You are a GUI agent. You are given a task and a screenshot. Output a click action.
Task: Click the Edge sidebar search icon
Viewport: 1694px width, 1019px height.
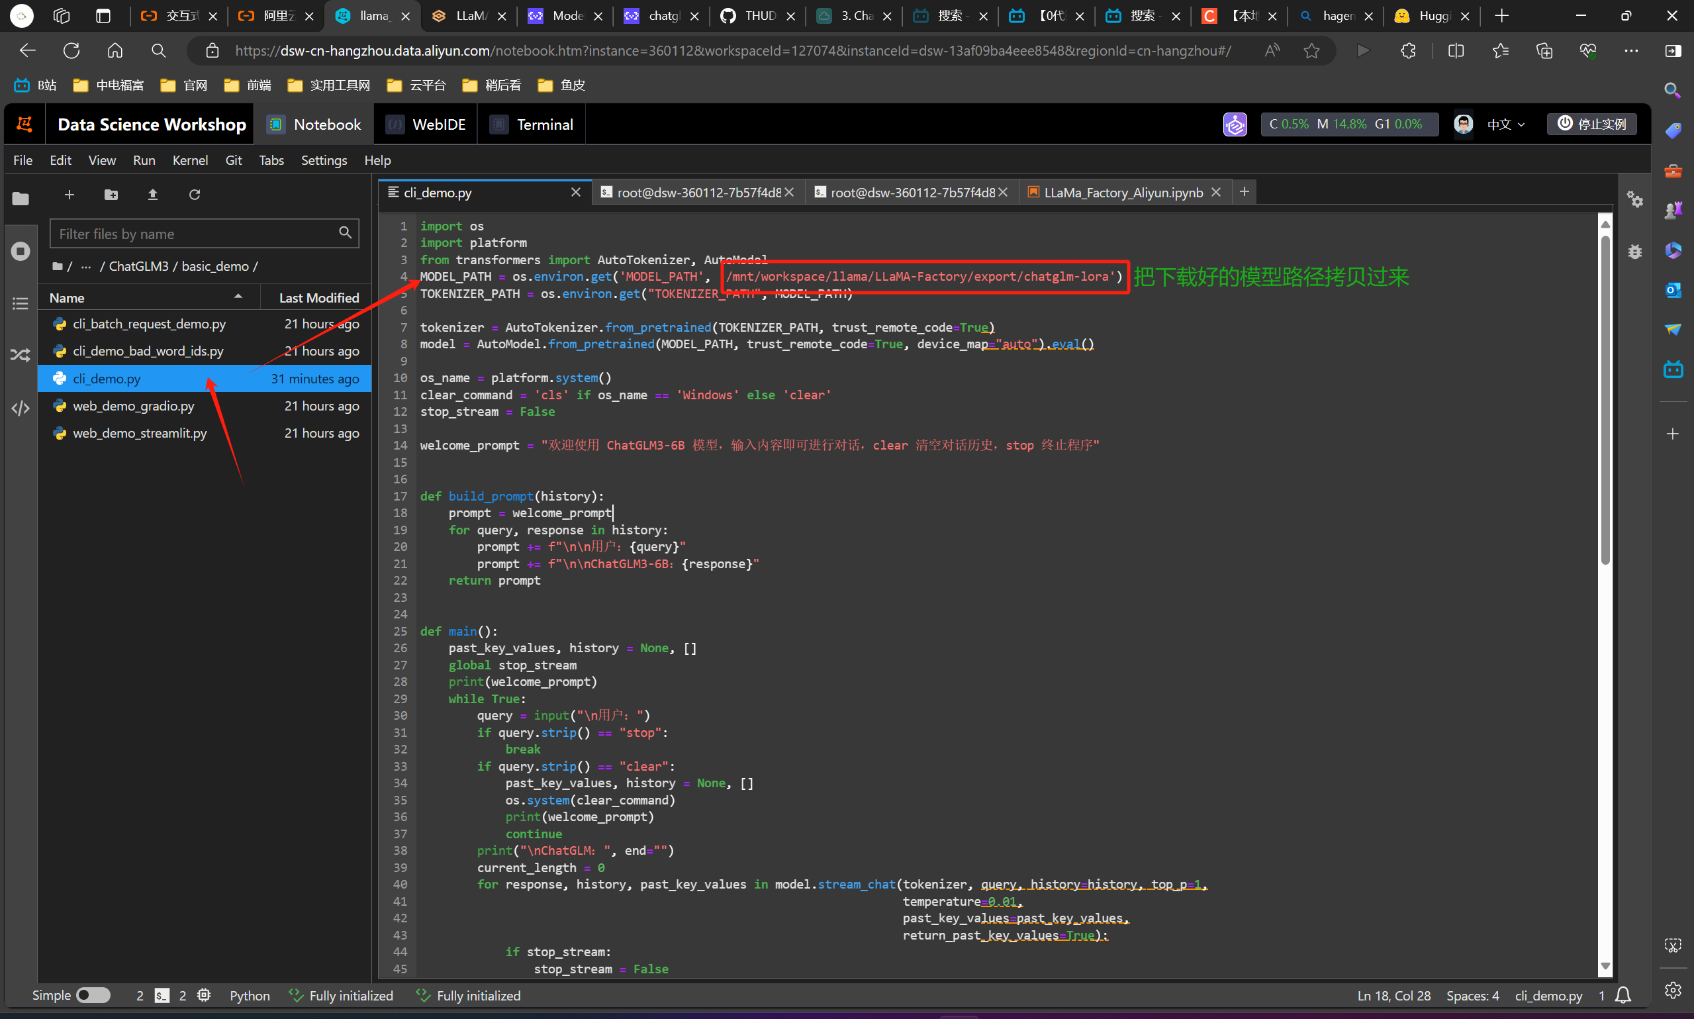1673,90
